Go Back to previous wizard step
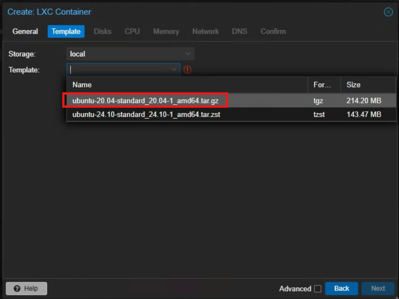The height and width of the screenshot is (299, 399). 342,289
